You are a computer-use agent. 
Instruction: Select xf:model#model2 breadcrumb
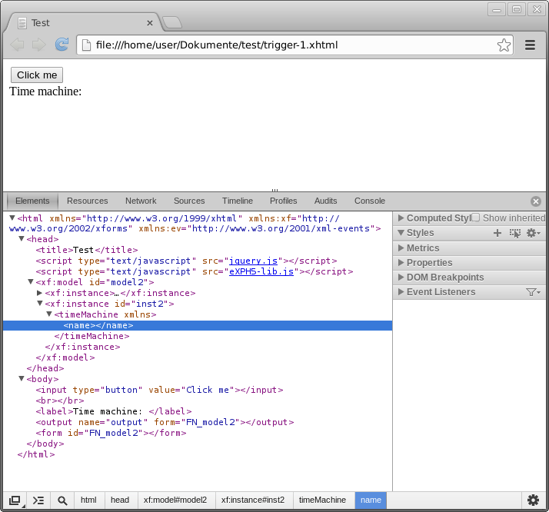click(175, 500)
